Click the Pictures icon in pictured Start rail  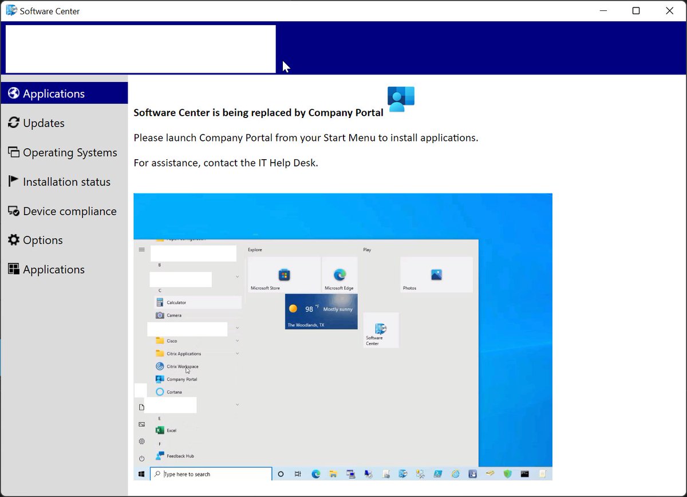[x=141, y=424]
